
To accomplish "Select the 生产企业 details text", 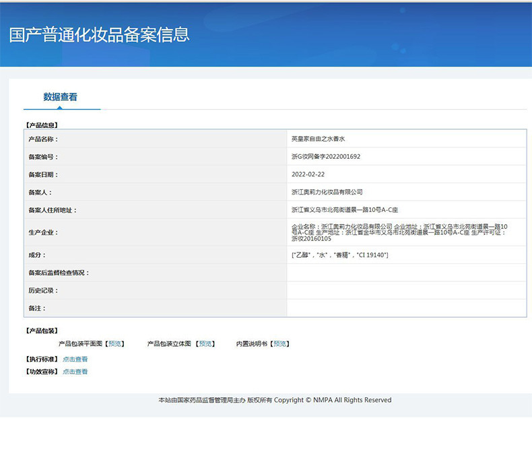I will tap(399, 233).
